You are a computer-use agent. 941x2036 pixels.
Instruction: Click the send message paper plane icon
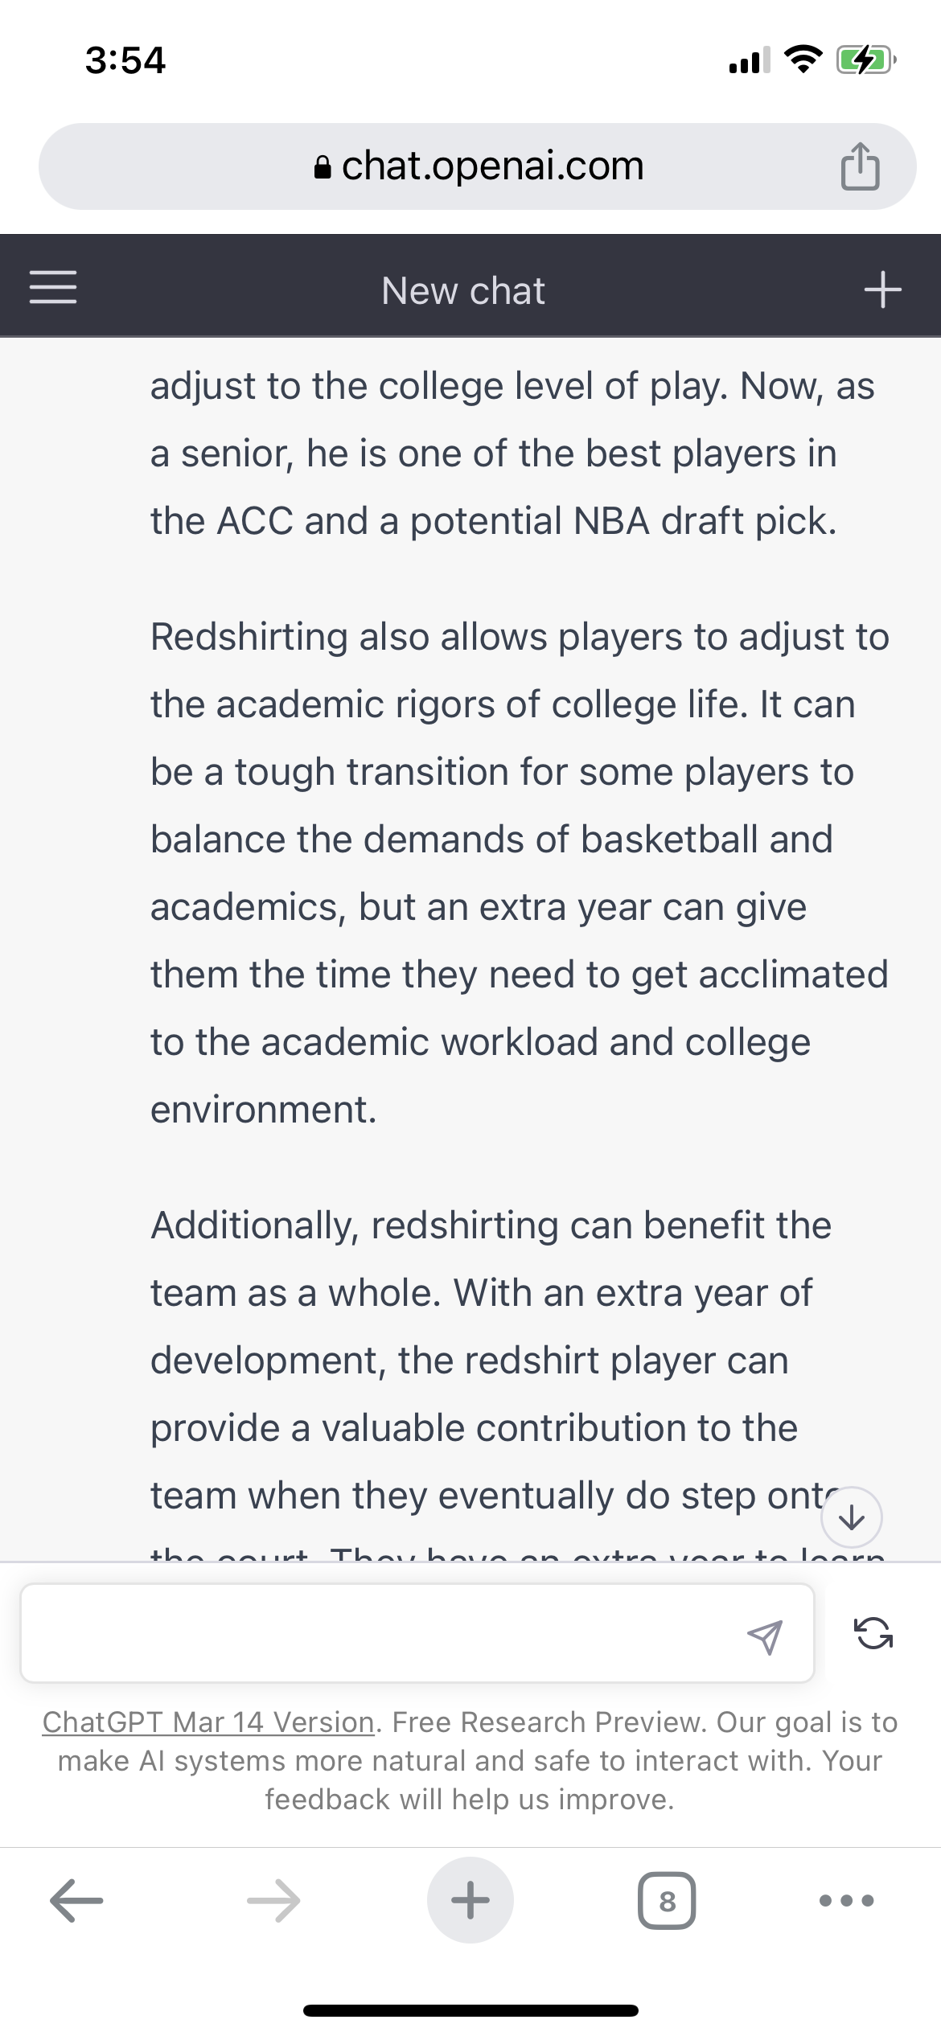[x=764, y=1637]
